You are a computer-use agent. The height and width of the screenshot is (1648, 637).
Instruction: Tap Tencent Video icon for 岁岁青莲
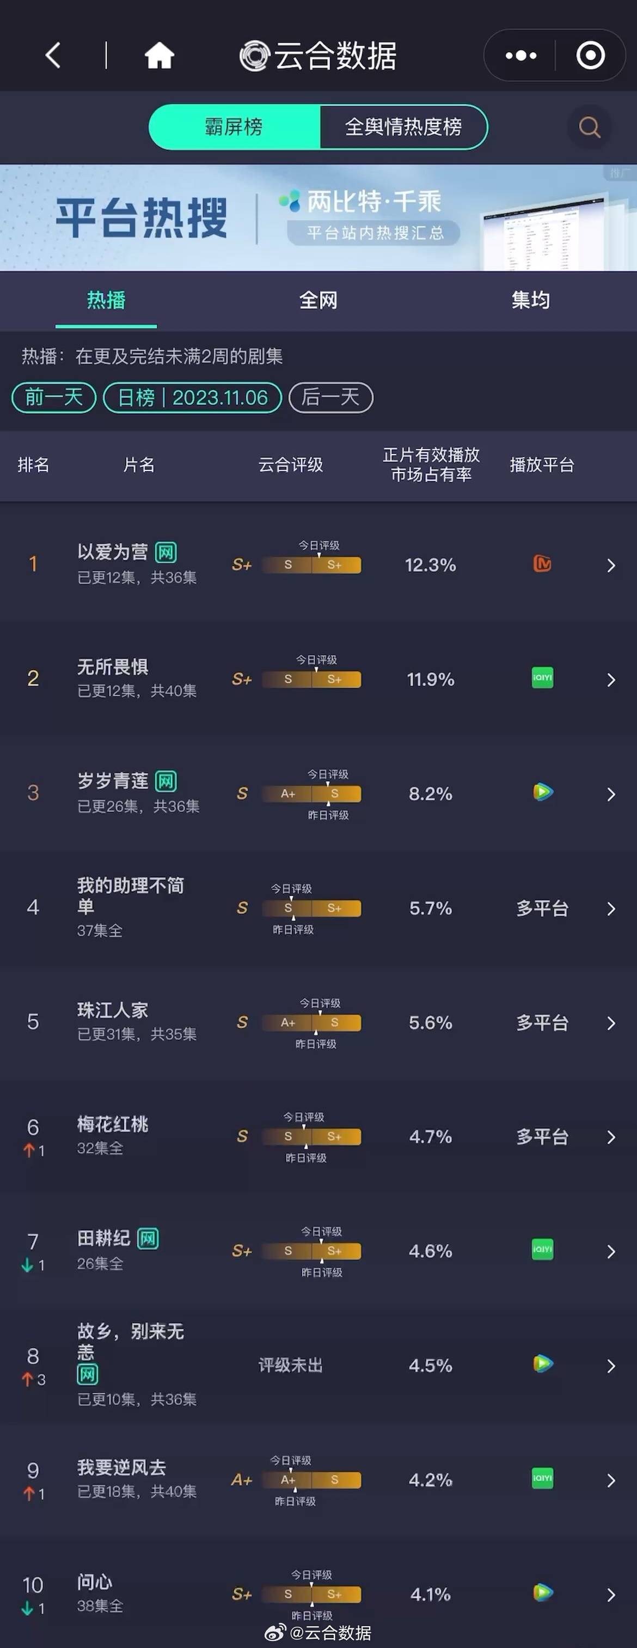tap(542, 792)
